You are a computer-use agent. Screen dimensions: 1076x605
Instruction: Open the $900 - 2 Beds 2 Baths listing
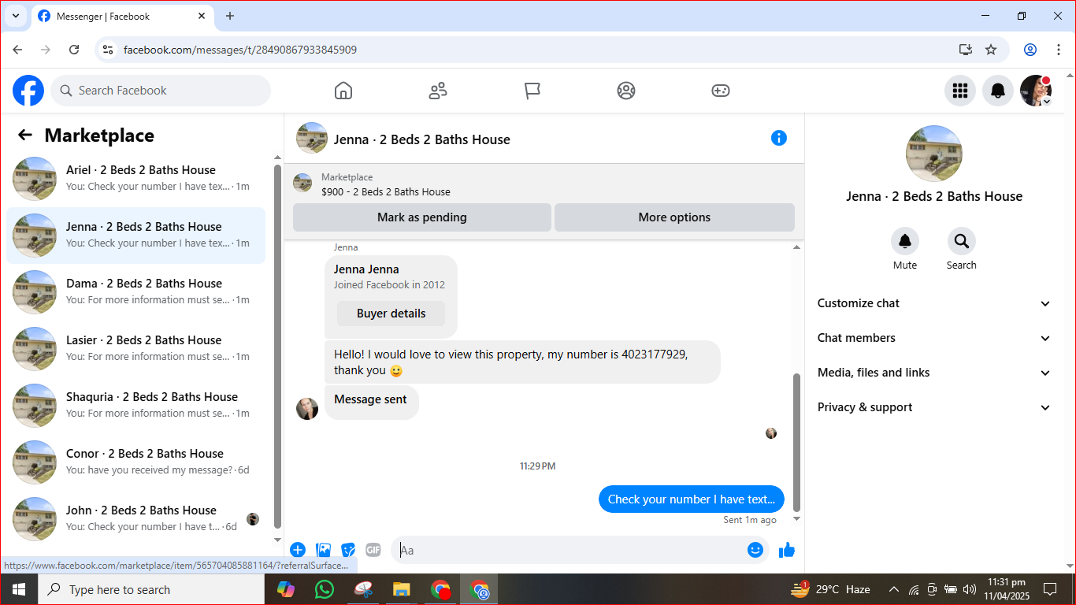[386, 191]
